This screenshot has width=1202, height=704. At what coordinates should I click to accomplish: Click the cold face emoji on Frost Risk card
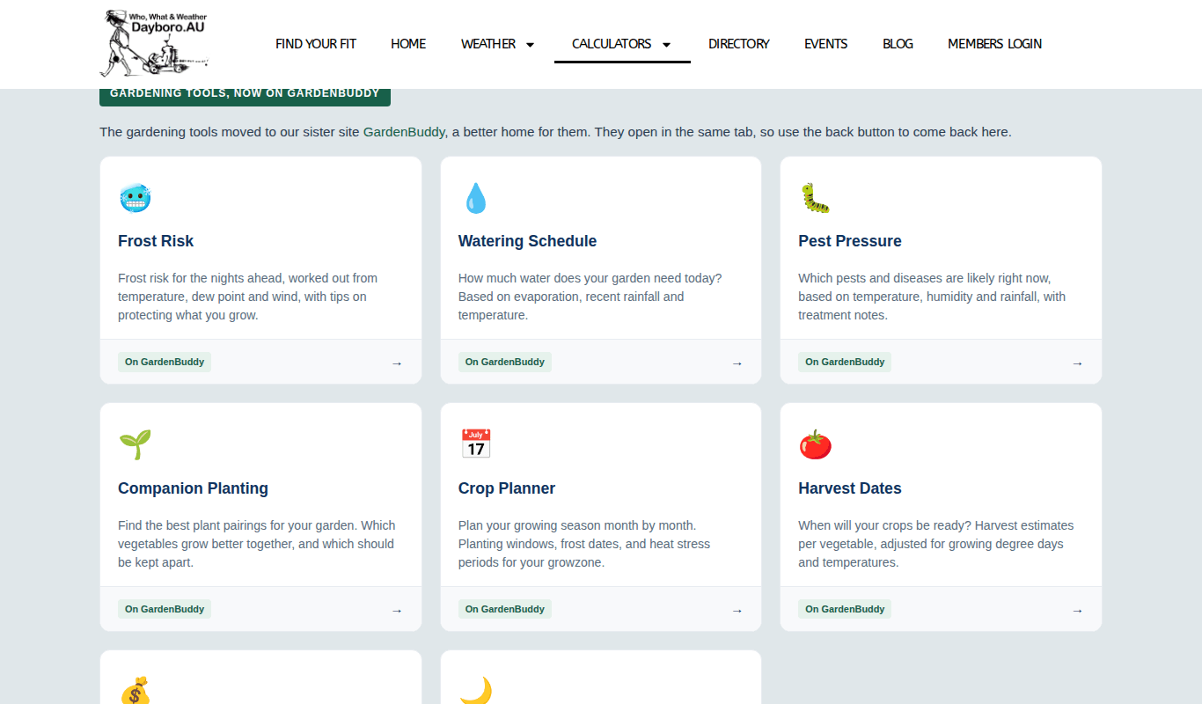coord(135,198)
